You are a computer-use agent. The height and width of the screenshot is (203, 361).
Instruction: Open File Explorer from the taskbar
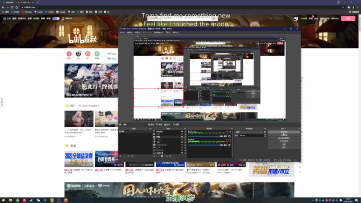[x=10, y=200]
